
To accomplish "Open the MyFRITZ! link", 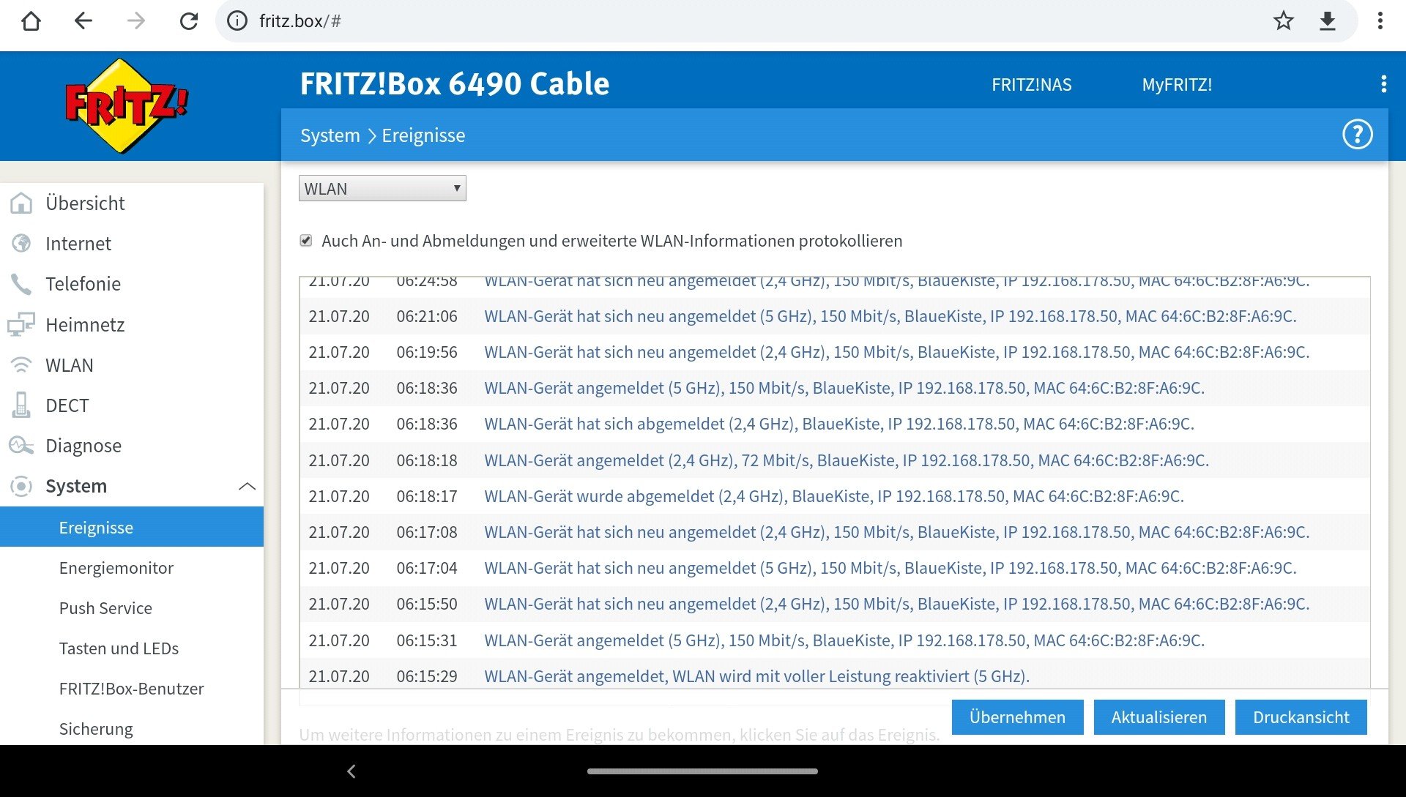I will 1177,84.
